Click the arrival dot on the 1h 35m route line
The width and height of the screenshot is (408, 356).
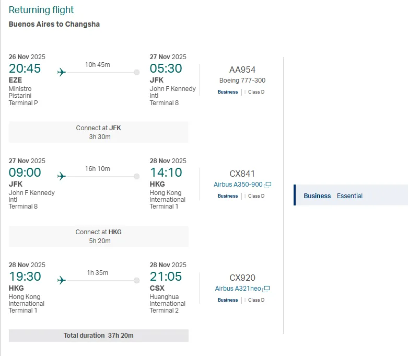[x=137, y=280]
